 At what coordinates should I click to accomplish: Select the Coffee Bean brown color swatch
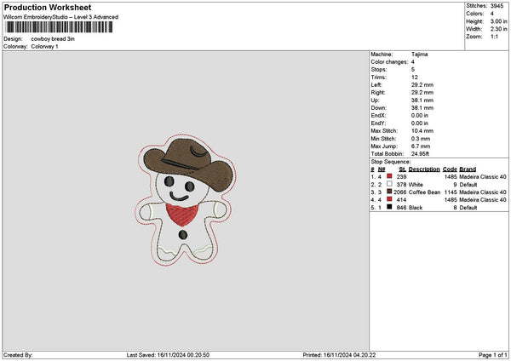click(389, 192)
